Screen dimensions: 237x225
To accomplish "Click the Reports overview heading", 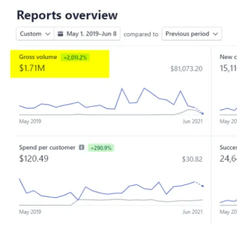I will coord(67,15).
